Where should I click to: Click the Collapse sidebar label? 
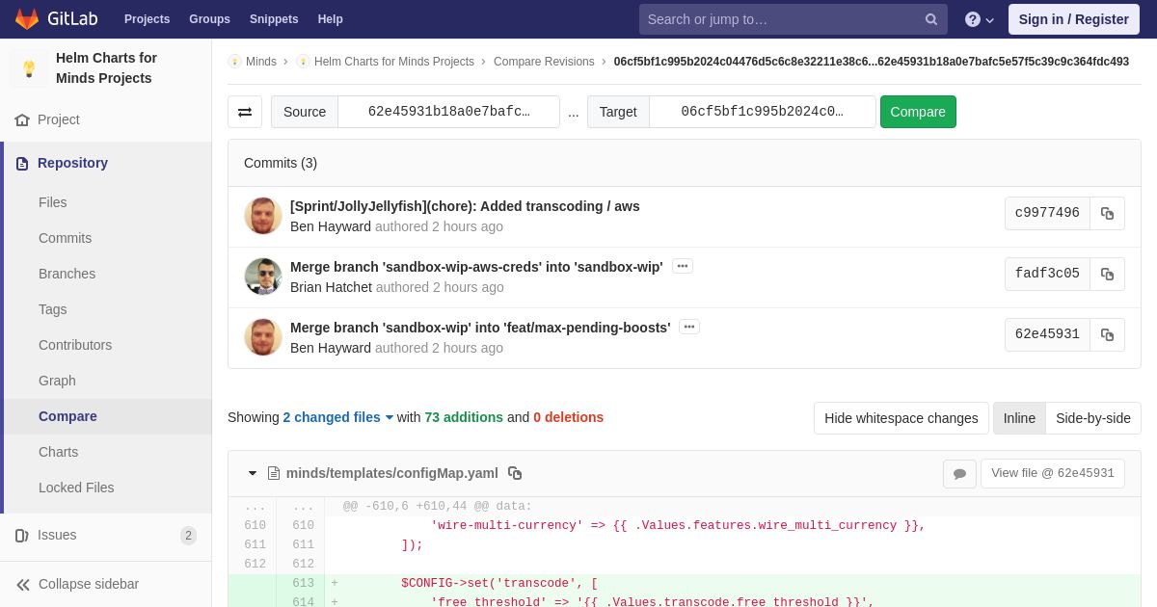pos(89,584)
